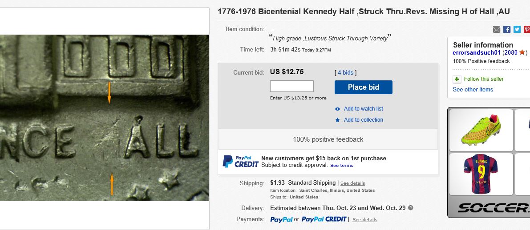Click the coin close-up image
The height and width of the screenshot is (230, 530).
[104, 118]
